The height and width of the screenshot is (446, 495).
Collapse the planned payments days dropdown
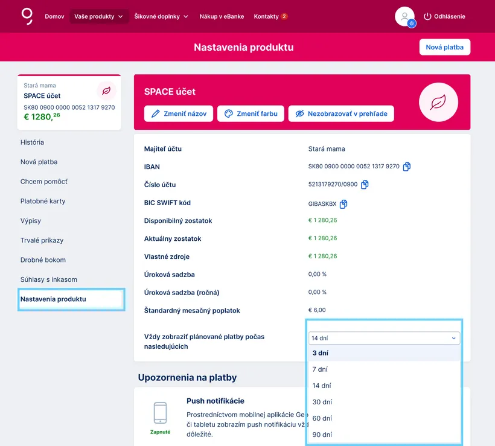384,339
